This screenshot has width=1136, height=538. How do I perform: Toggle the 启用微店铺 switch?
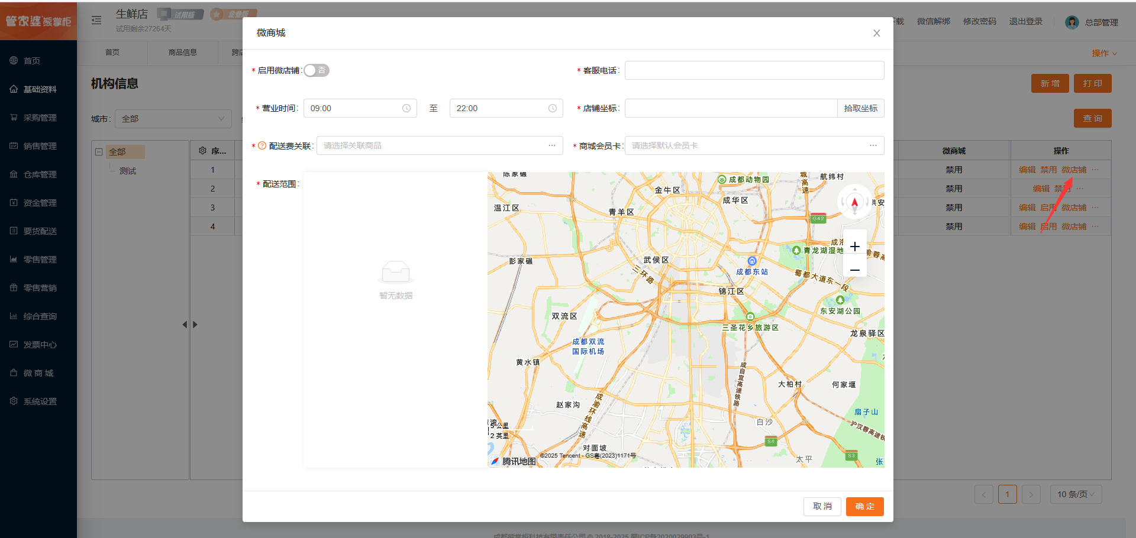[317, 70]
